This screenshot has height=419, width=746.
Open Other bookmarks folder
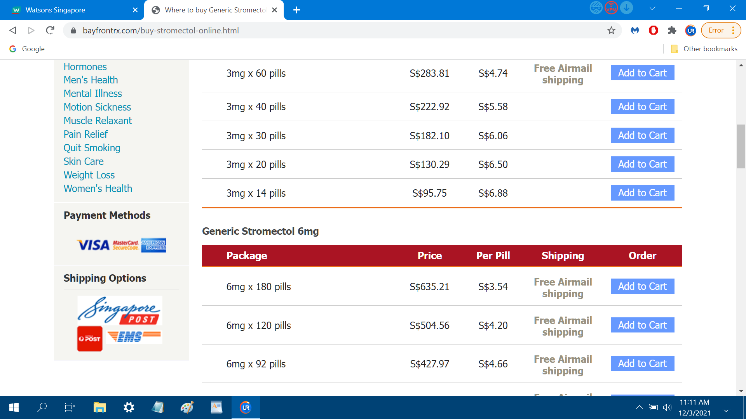pyautogui.click(x=704, y=49)
